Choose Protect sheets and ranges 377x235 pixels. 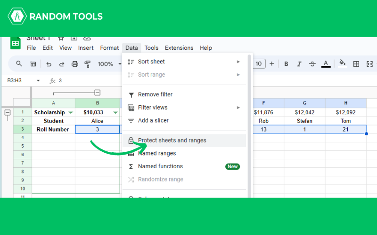pyautogui.click(x=184, y=140)
